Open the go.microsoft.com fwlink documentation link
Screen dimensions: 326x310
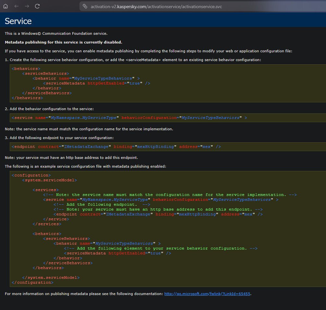[x=207, y=294]
